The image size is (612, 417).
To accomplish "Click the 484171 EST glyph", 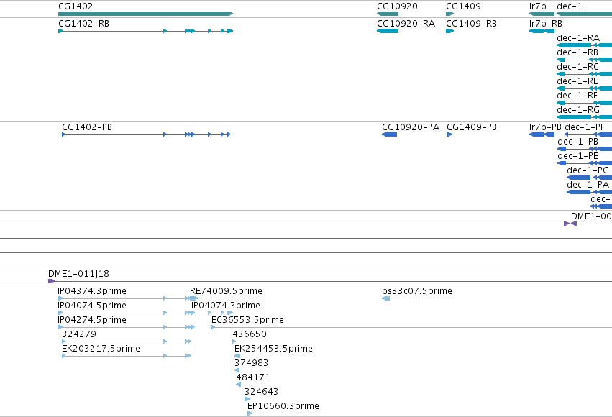I will (x=239, y=385).
